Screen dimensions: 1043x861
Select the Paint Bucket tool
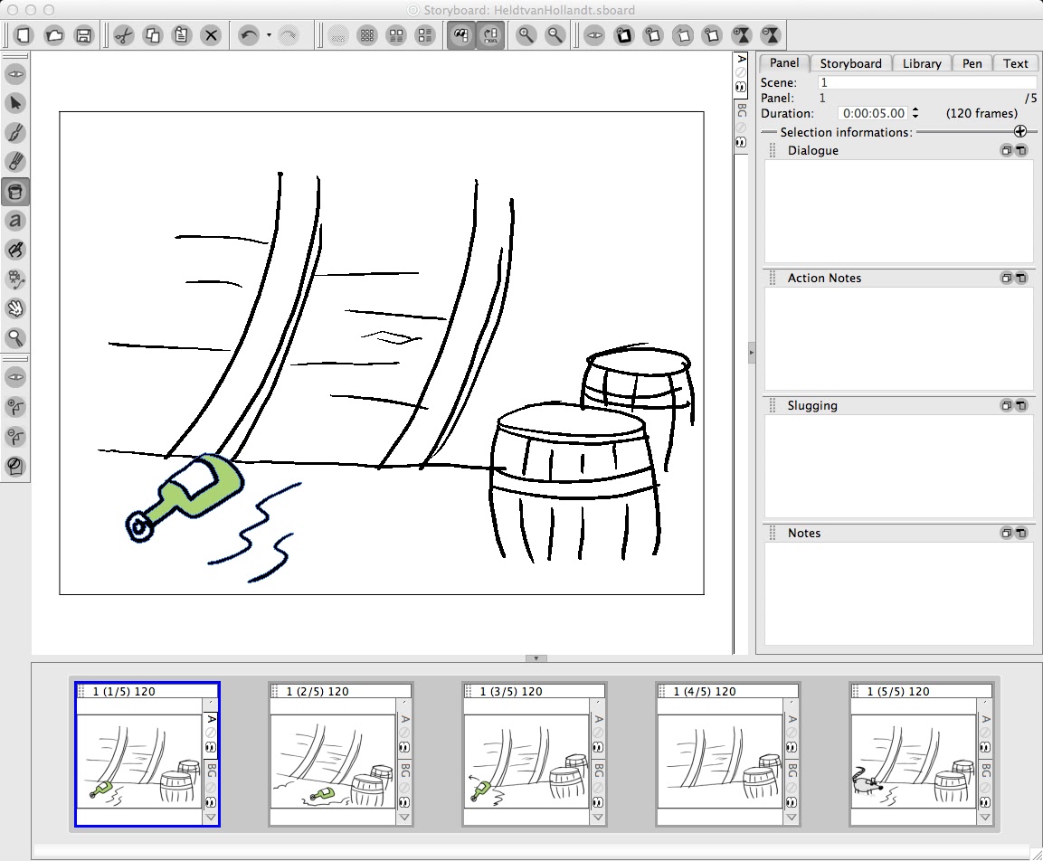(x=16, y=192)
